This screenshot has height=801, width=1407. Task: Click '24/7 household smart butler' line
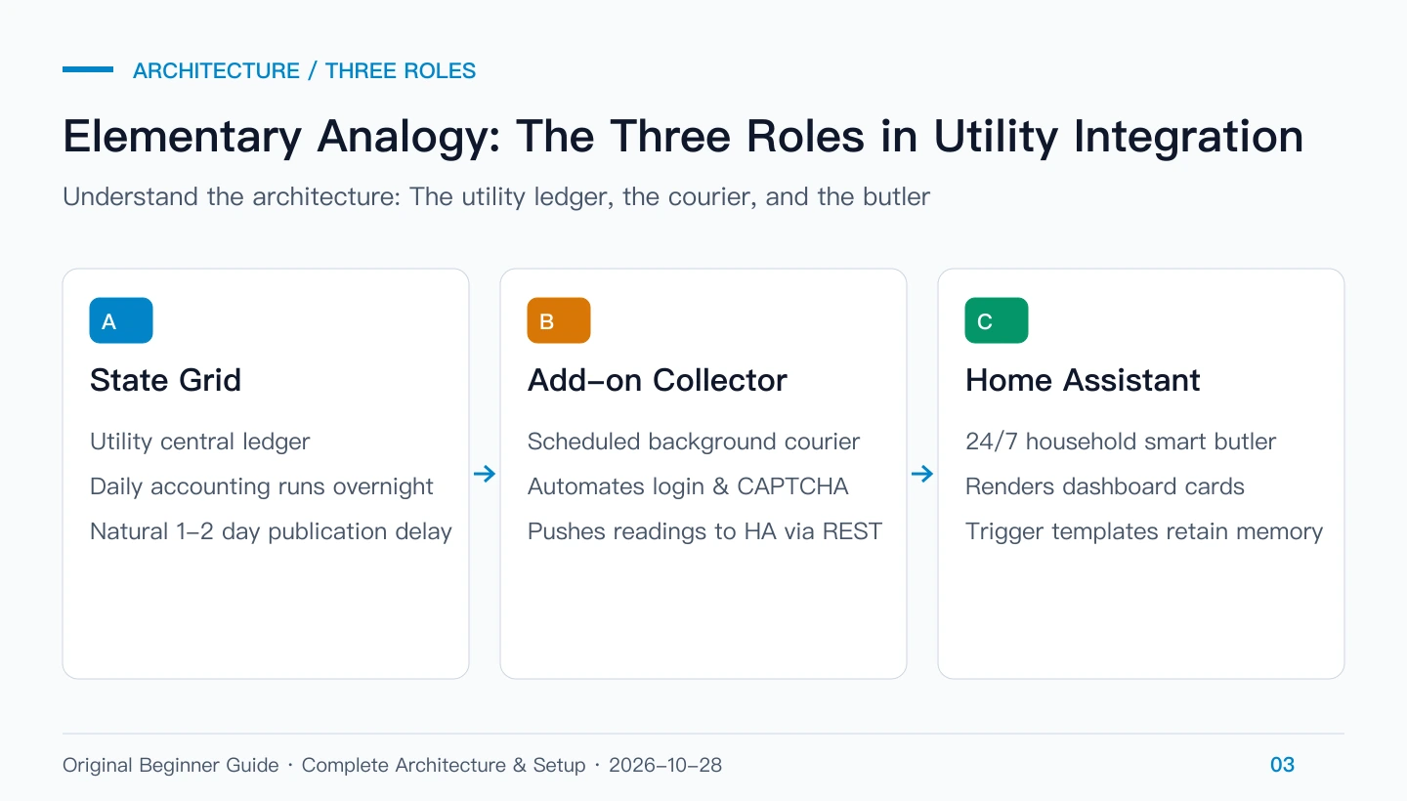coord(1121,442)
